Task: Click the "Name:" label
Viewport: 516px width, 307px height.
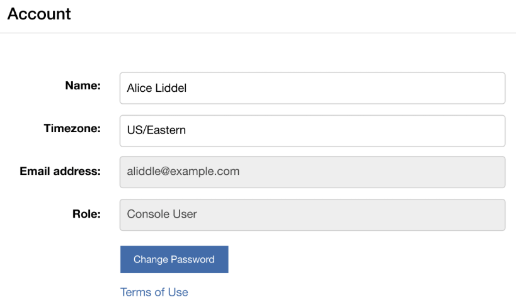Action: click(x=83, y=86)
